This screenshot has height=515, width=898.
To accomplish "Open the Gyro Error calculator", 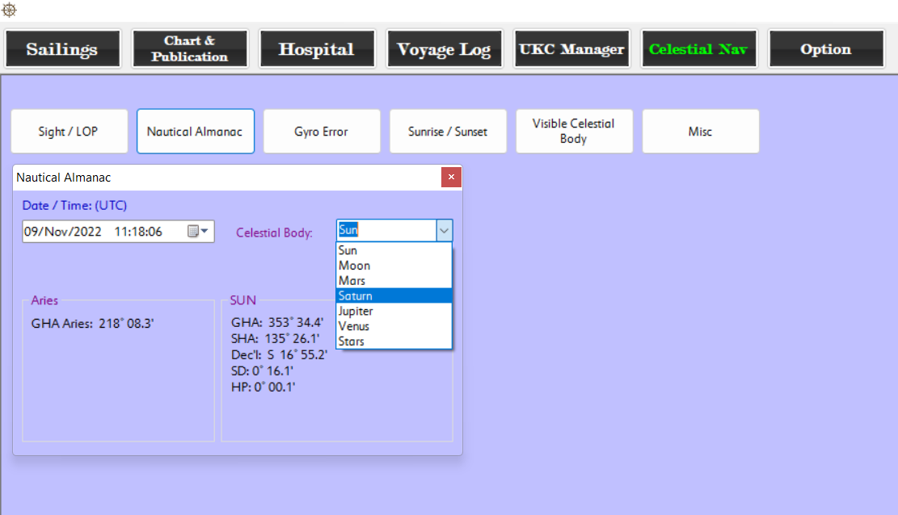I will click(322, 132).
